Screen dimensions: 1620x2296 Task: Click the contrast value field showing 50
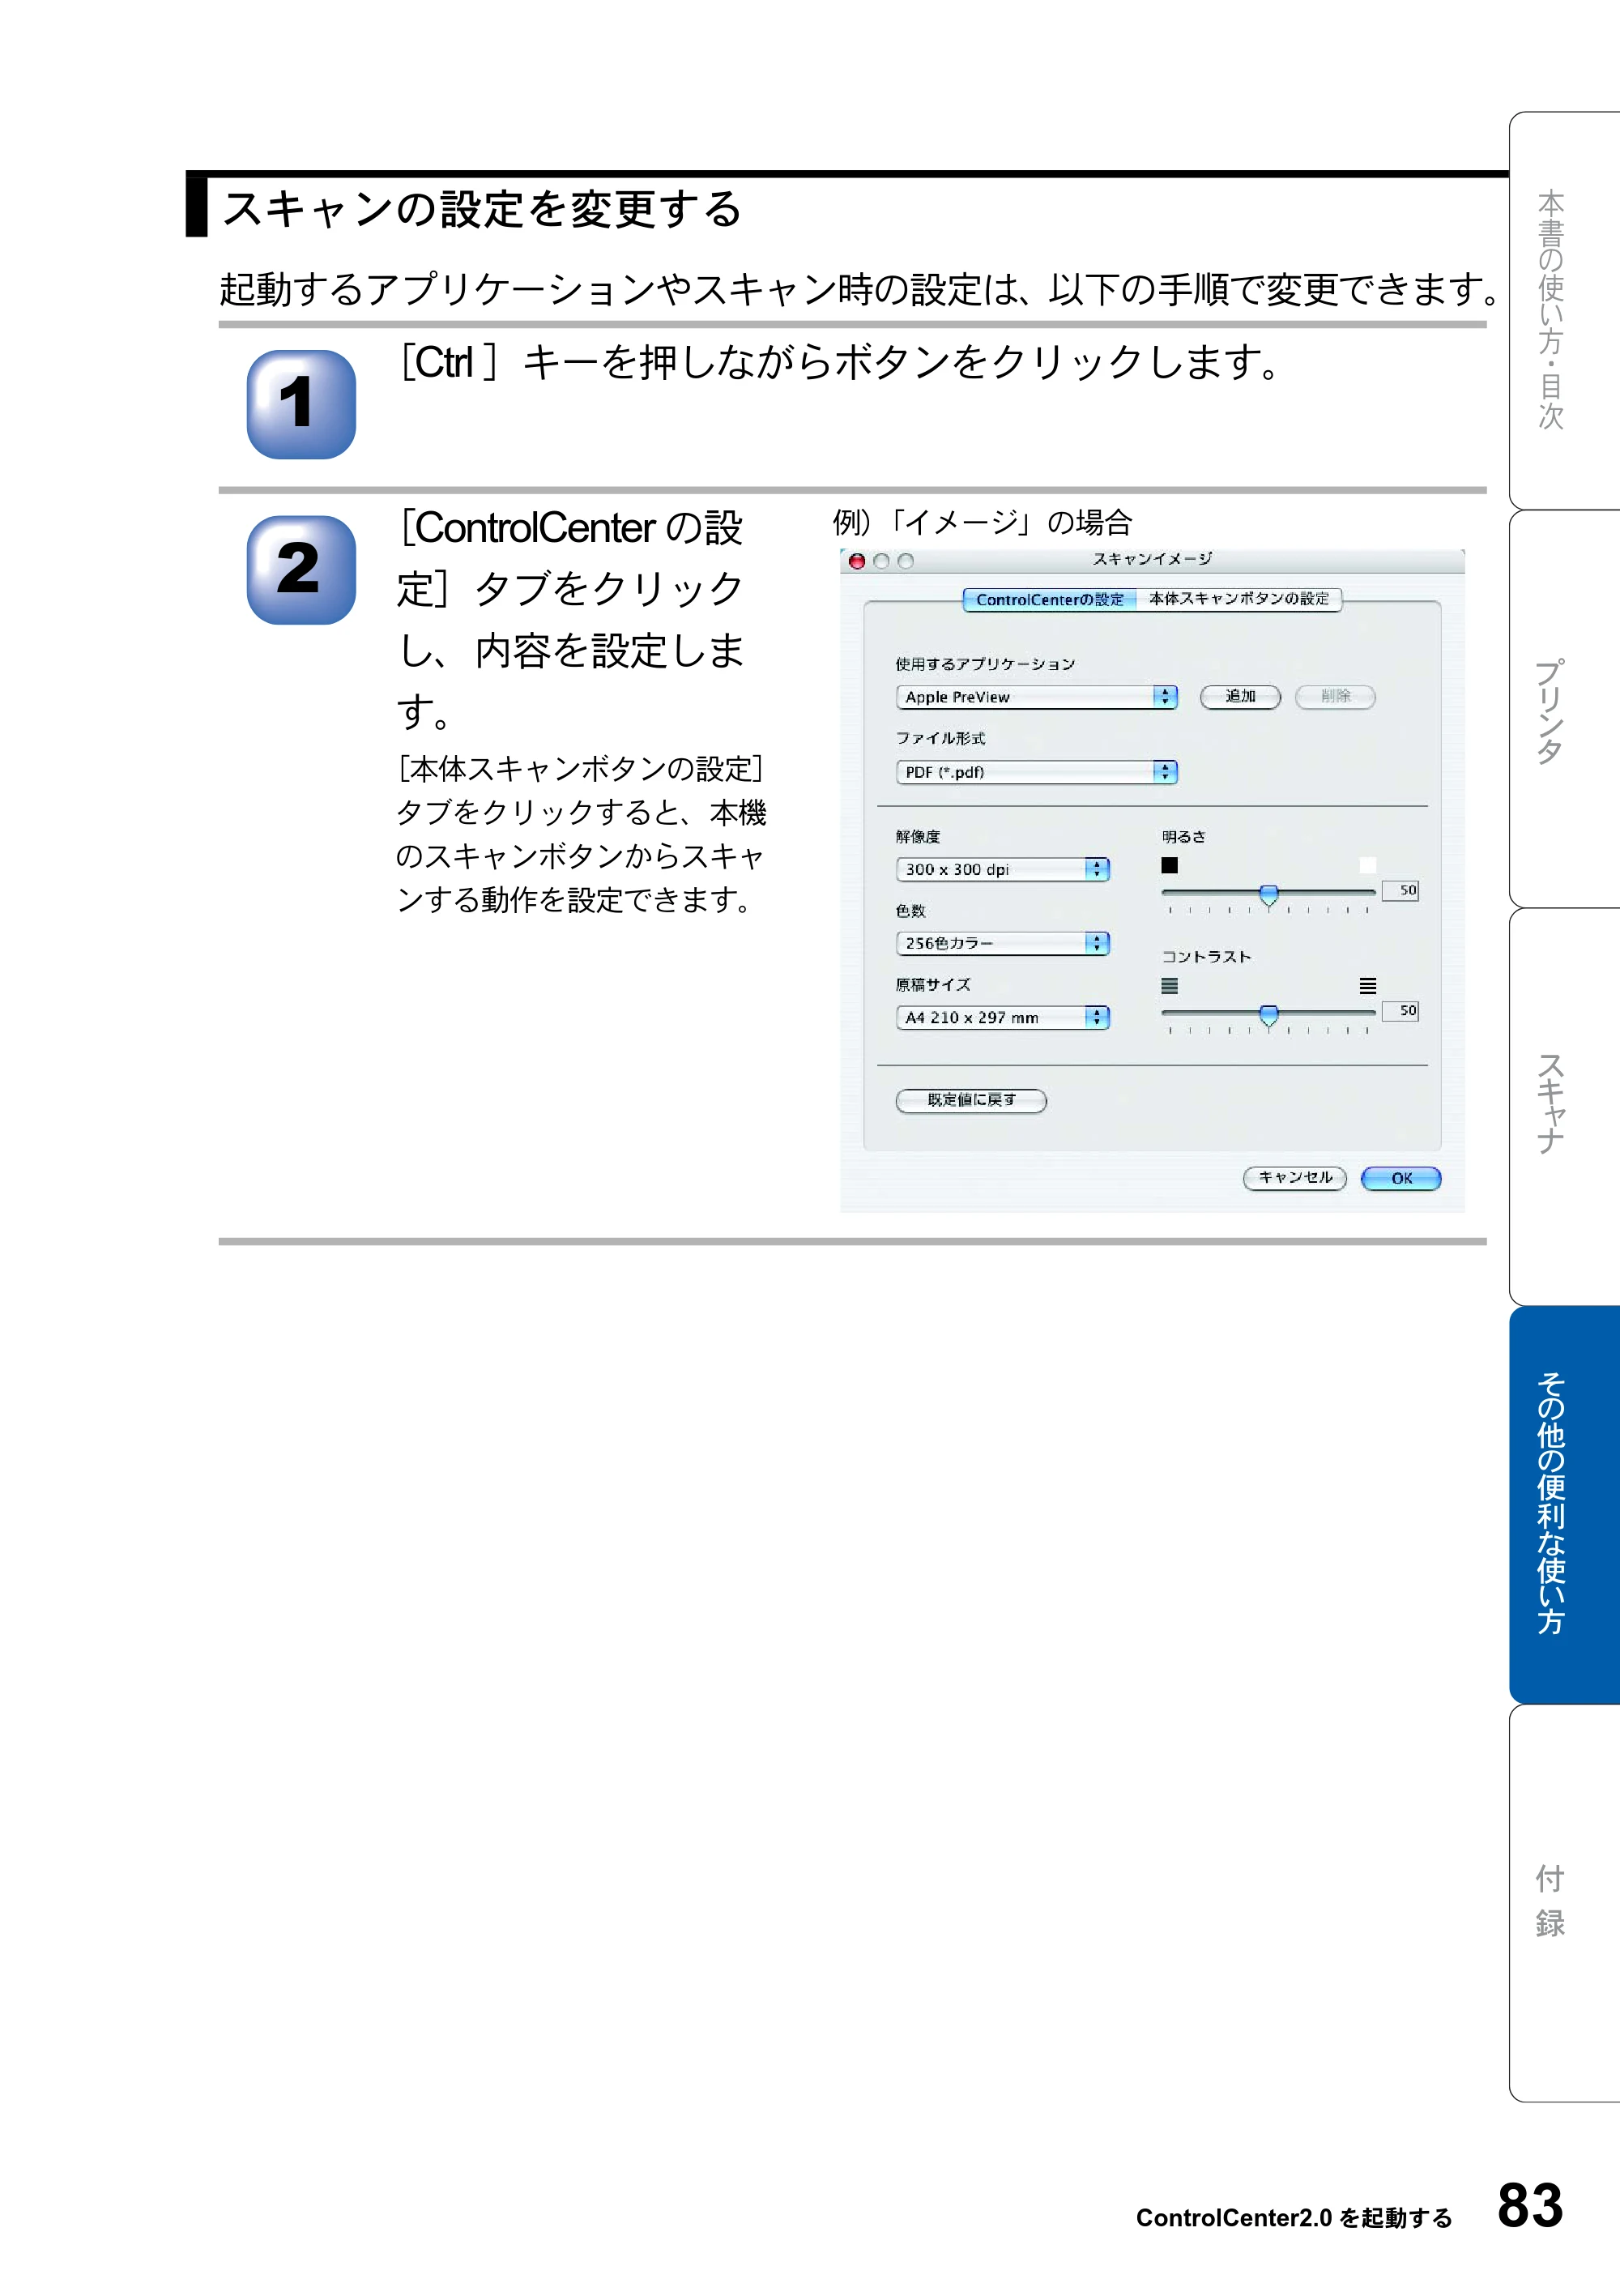click(1400, 1011)
